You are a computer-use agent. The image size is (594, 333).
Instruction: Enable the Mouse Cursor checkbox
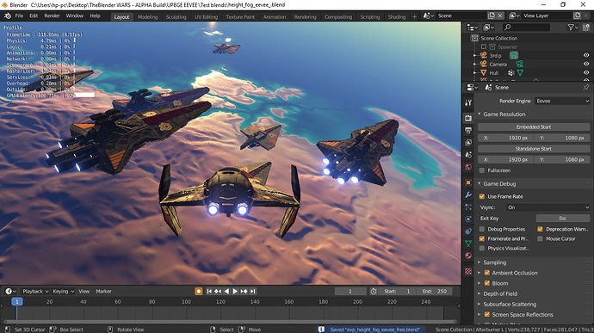pos(541,238)
